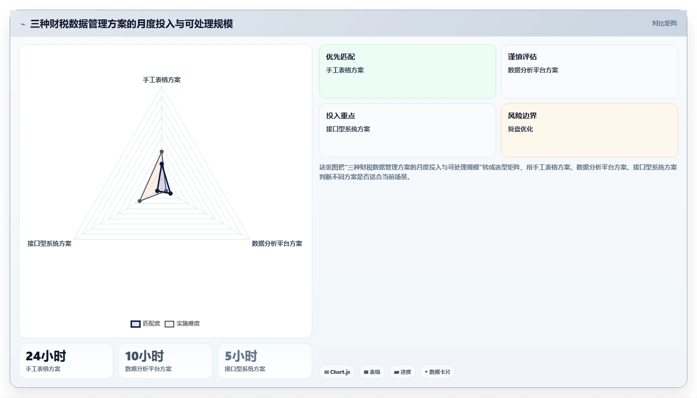Open the 投入重点 matrix card
Image resolution: width=697 pixels, height=398 pixels.
coord(407,130)
